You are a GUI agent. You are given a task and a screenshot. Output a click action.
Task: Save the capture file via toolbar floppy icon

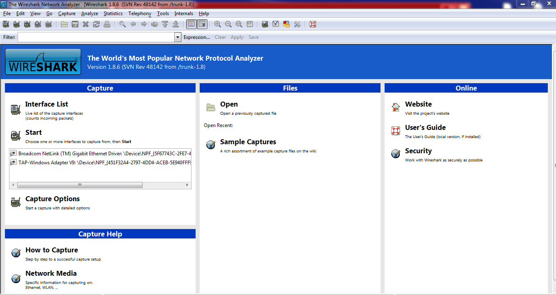pyautogui.click(x=75, y=24)
